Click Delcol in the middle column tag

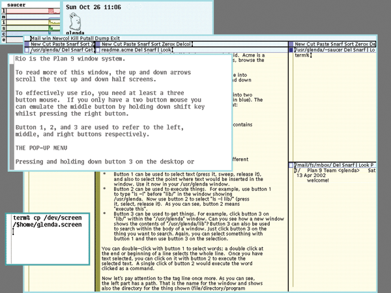185,44
